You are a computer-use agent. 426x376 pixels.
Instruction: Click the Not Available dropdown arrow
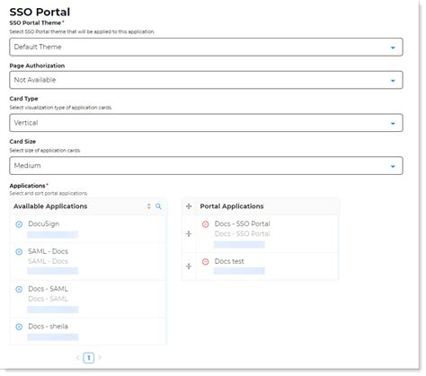pyautogui.click(x=393, y=81)
